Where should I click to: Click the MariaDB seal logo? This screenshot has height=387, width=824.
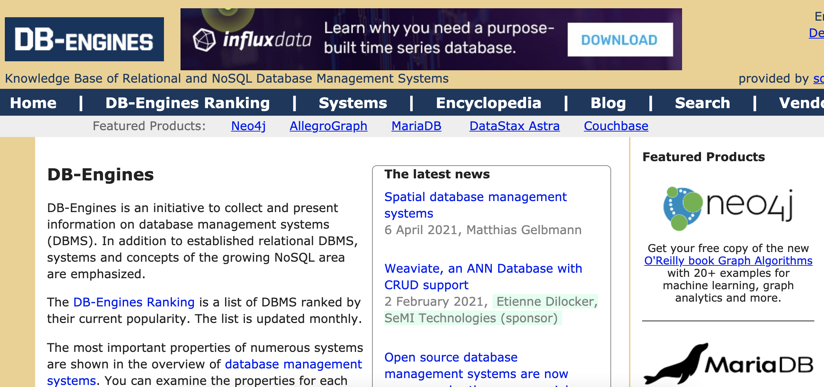(728, 364)
